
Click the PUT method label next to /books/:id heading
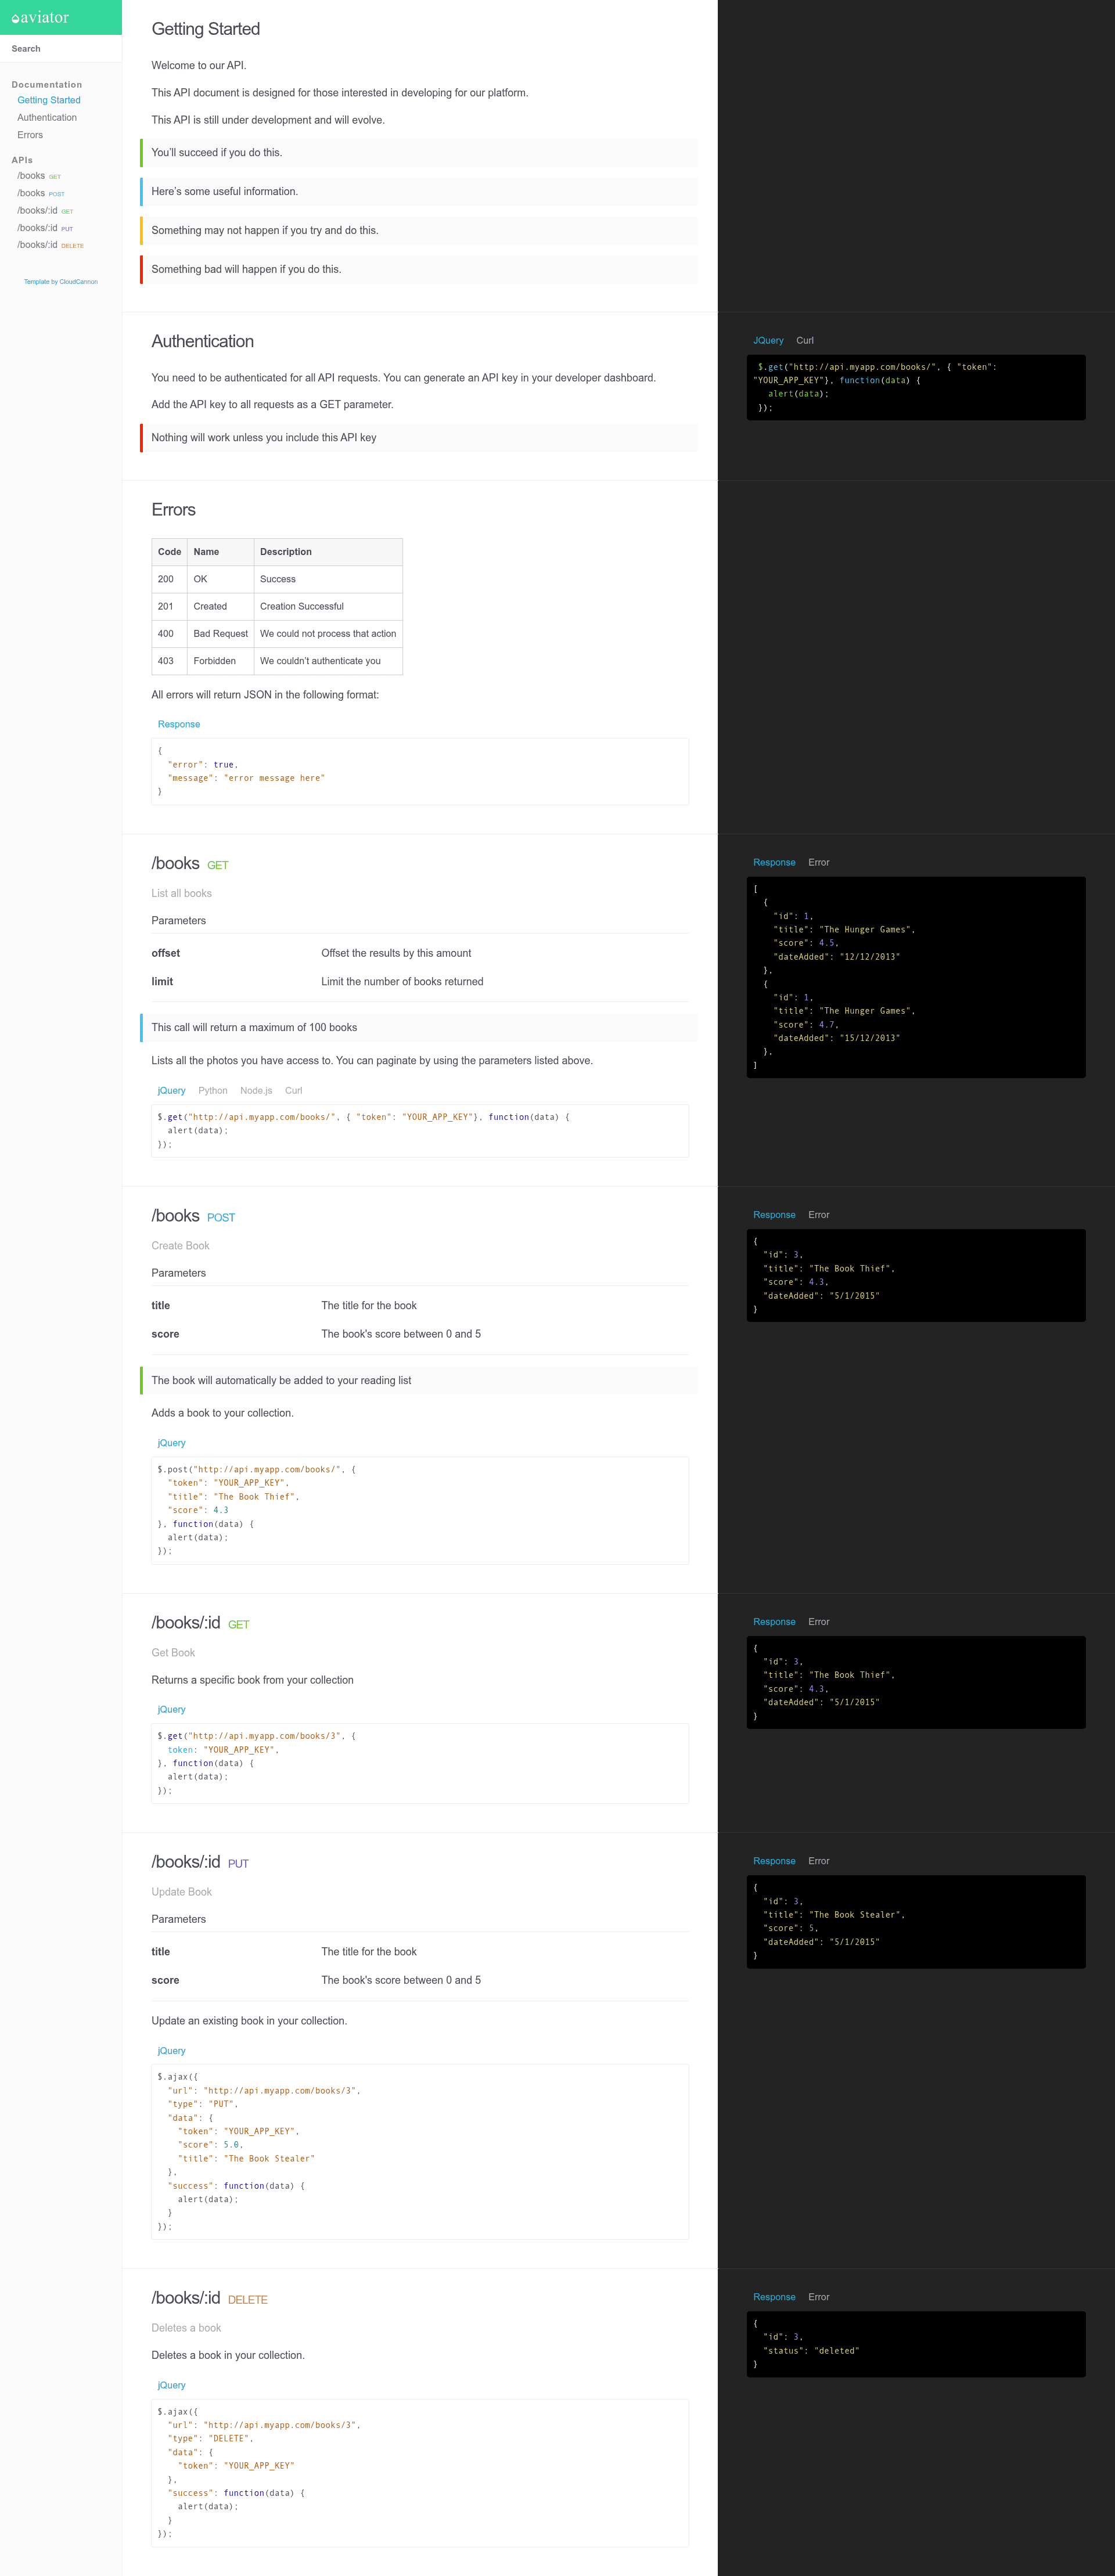(x=238, y=1864)
